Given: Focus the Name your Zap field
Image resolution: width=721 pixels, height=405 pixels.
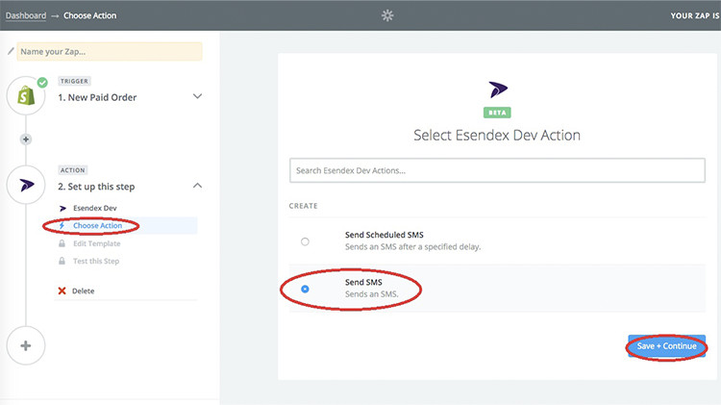Looking at the screenshot, I should coord(110,51).
